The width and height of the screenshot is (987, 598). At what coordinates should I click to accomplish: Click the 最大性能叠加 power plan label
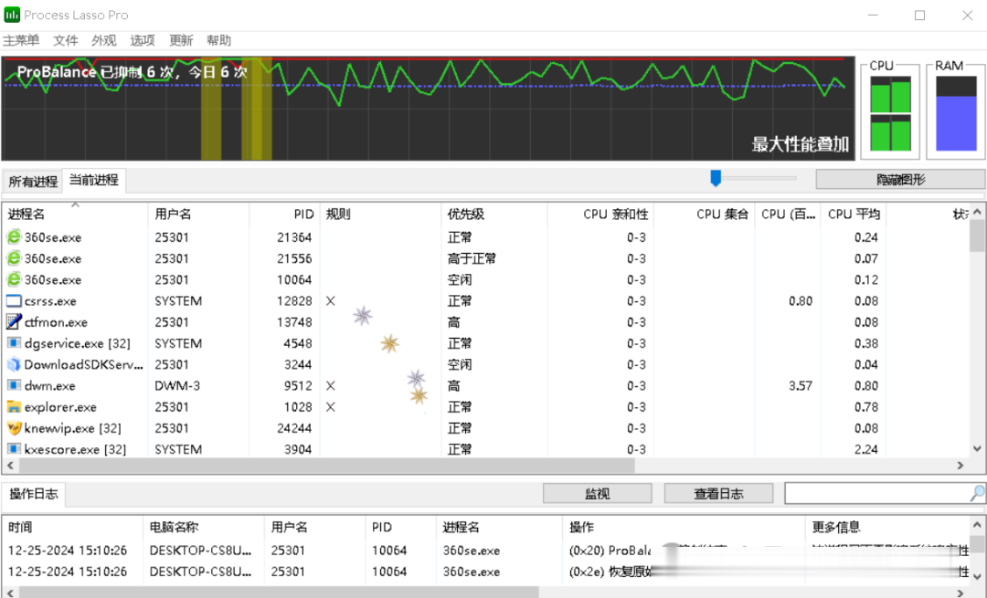pyautogui.click(x=800, y=144)
